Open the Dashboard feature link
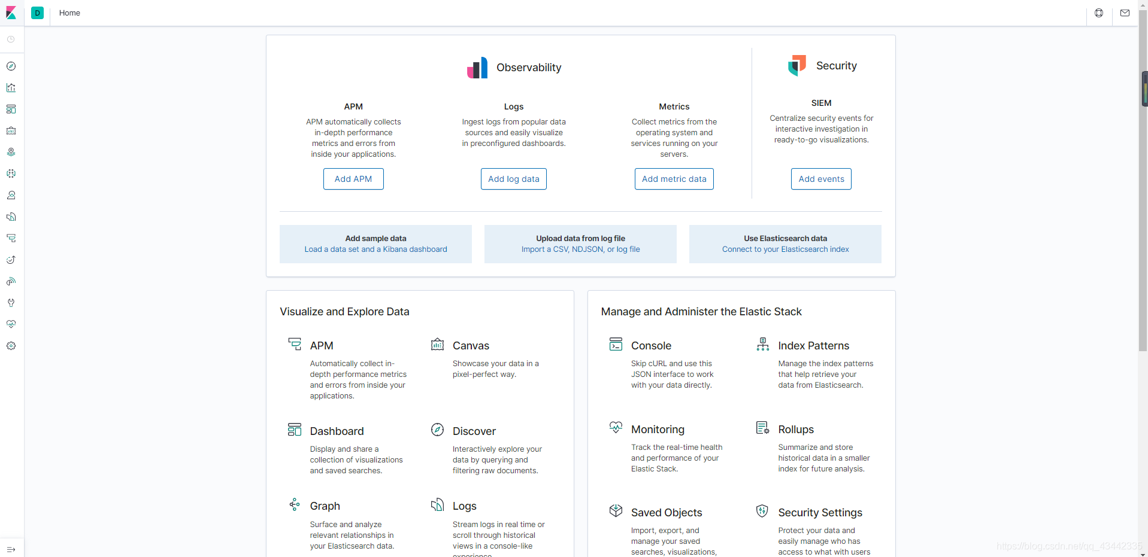1148x557 pixels. [337, 431]
